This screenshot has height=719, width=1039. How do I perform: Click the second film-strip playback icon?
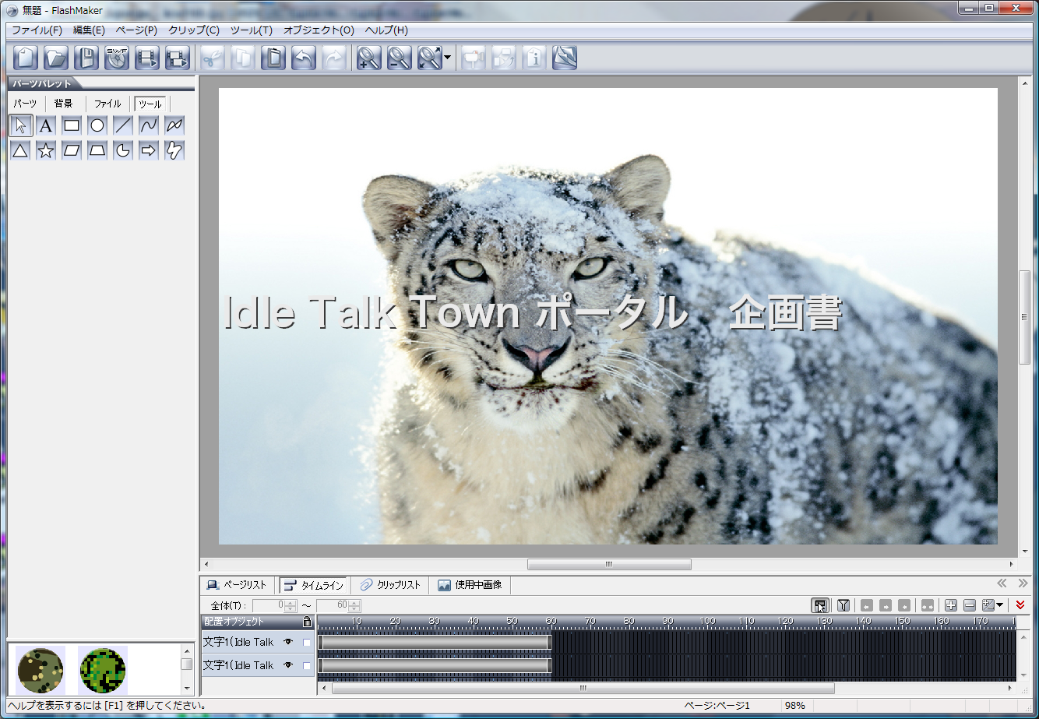click(178, 58)
